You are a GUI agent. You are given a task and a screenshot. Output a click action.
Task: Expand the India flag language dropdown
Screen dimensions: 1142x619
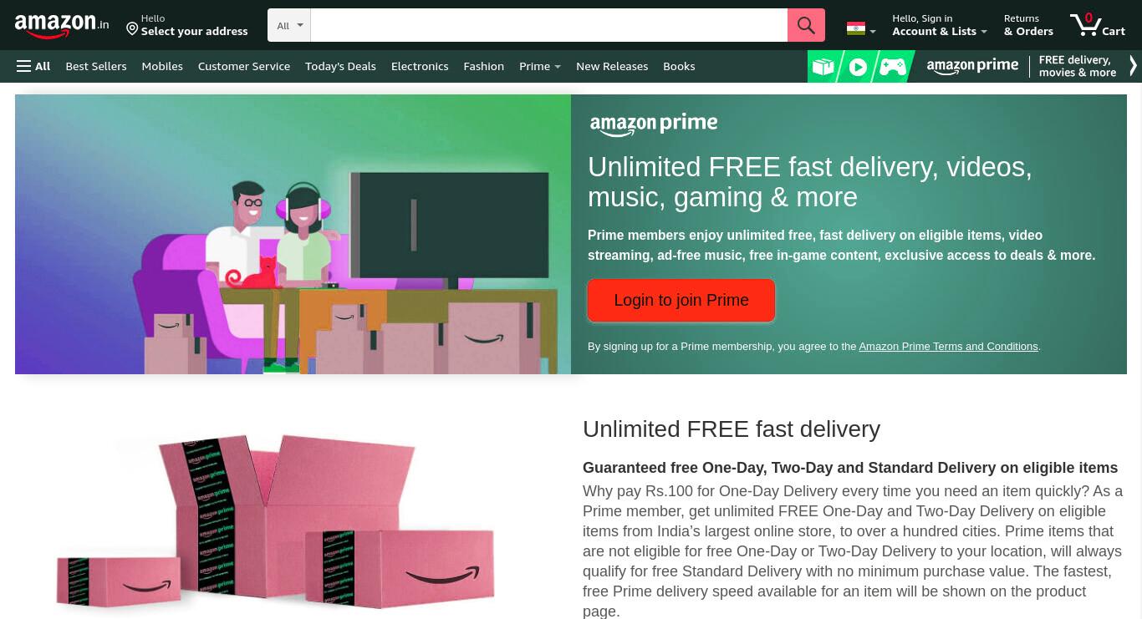click(861, 29)
